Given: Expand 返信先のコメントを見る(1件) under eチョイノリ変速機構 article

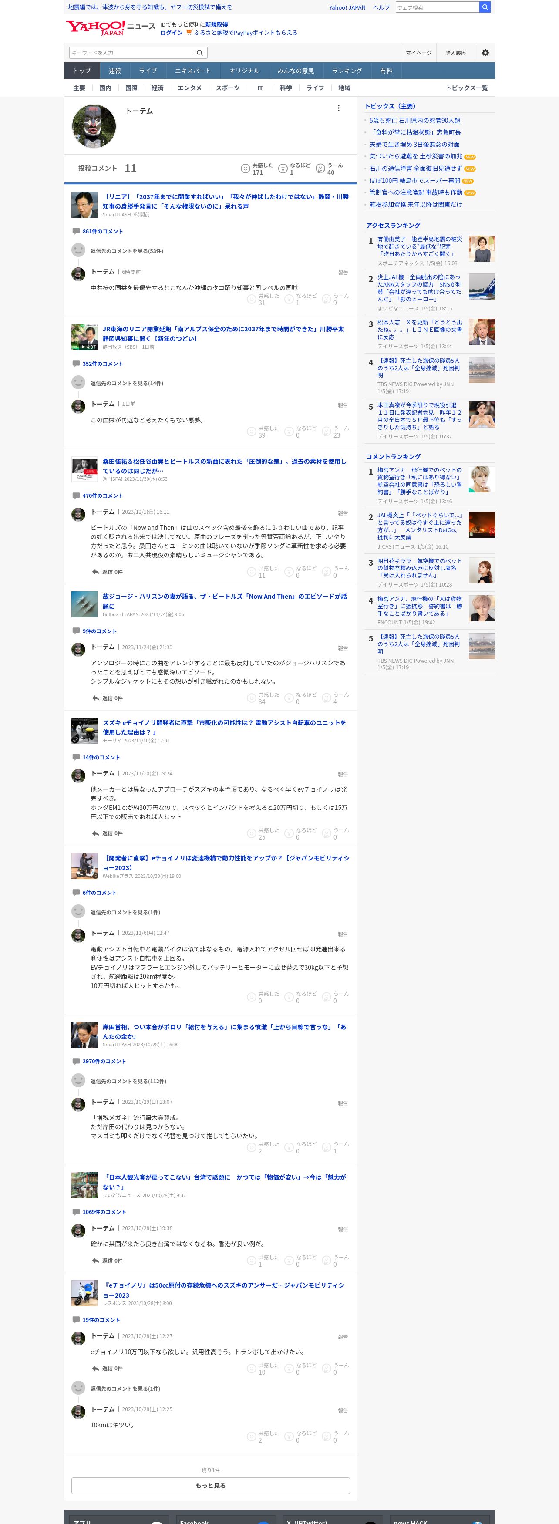Looking at the screenshot, I should [x=125, y=912].
